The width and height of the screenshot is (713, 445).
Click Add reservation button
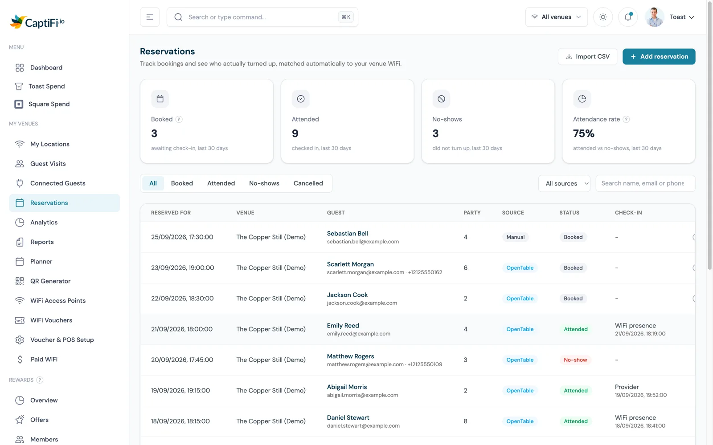point(659,57)
